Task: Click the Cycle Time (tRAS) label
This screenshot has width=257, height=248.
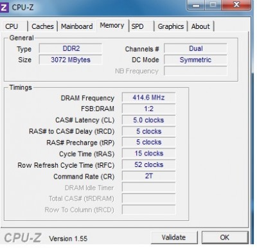Action: (x=87, y=154)
